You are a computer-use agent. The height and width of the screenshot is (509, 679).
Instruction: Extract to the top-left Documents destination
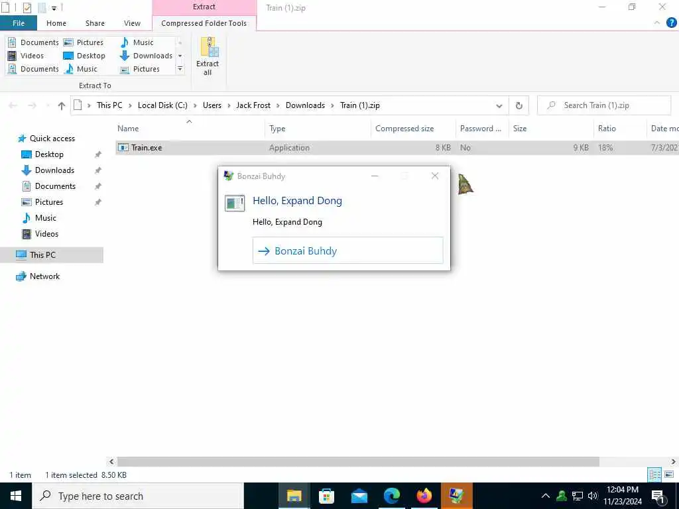click(33, 42)
